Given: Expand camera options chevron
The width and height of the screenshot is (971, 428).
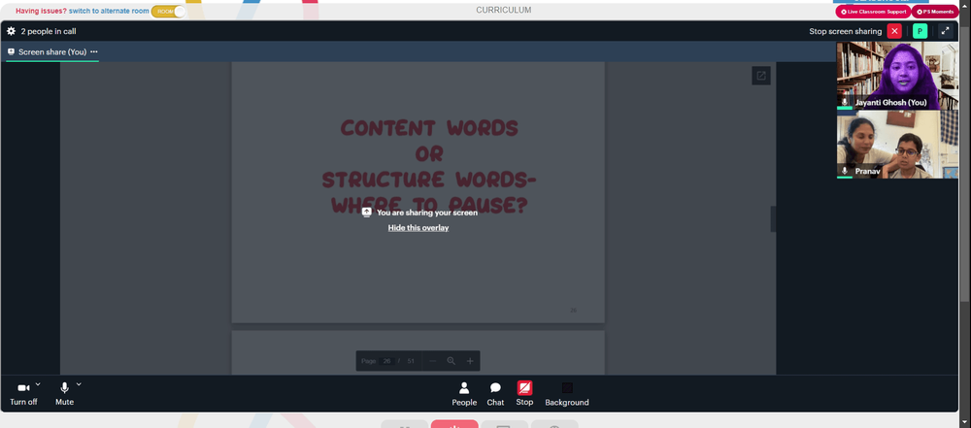Looking at the screenshot, I should tap(38, 384).
